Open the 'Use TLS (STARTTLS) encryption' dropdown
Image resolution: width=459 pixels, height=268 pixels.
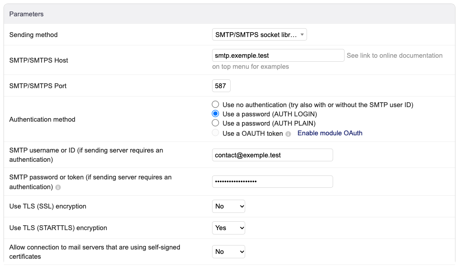[x=229, y=228]
